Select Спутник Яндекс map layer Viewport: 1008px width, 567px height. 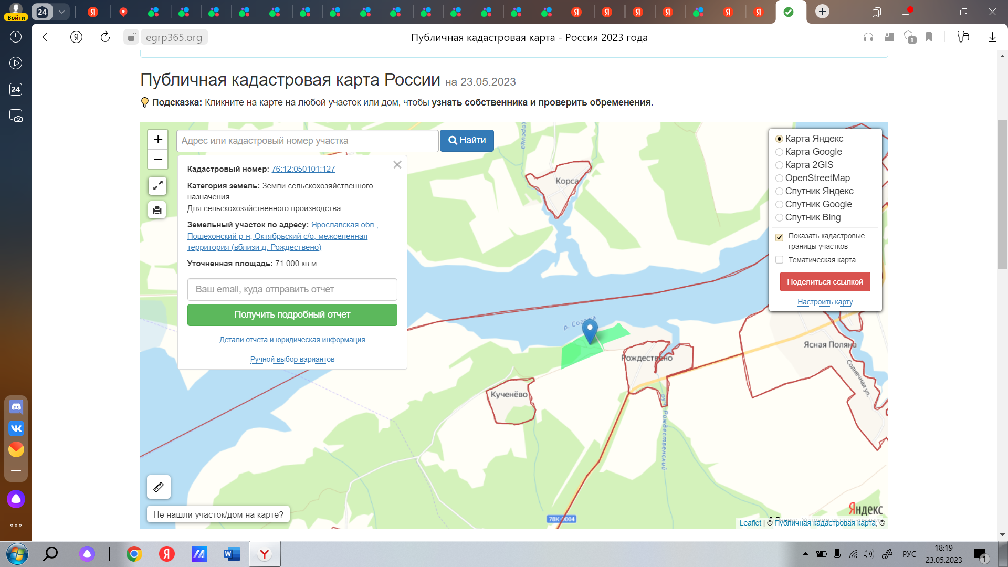(x=780, y=192)
